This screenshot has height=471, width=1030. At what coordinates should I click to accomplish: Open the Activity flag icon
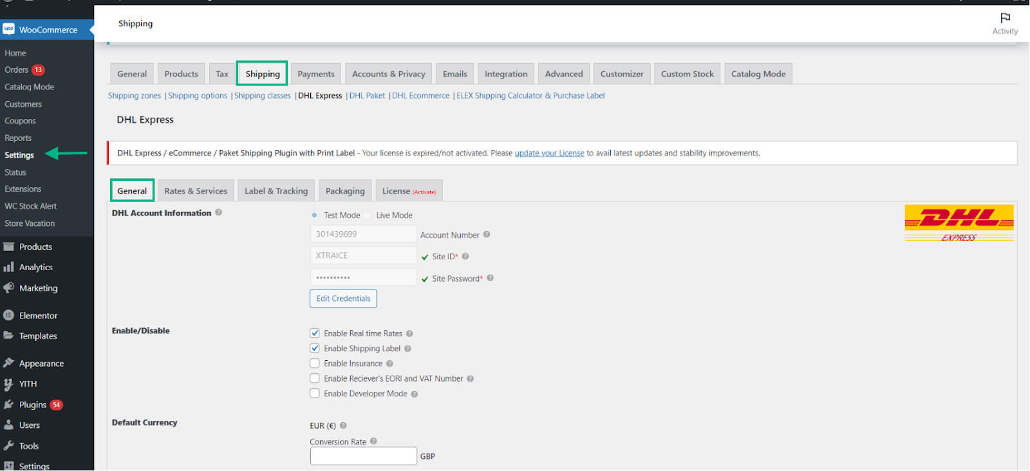pyautogui.click(x=1005, y=18)
